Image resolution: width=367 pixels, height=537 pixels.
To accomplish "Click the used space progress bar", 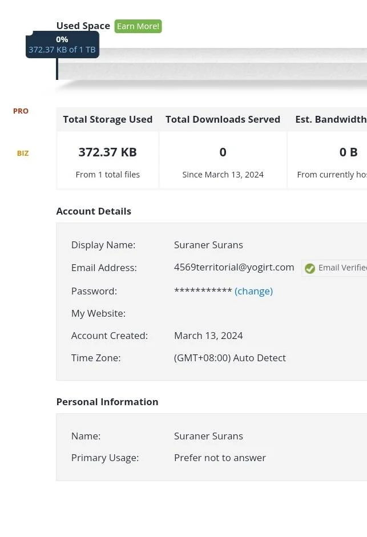I will (x=211, y=64).
